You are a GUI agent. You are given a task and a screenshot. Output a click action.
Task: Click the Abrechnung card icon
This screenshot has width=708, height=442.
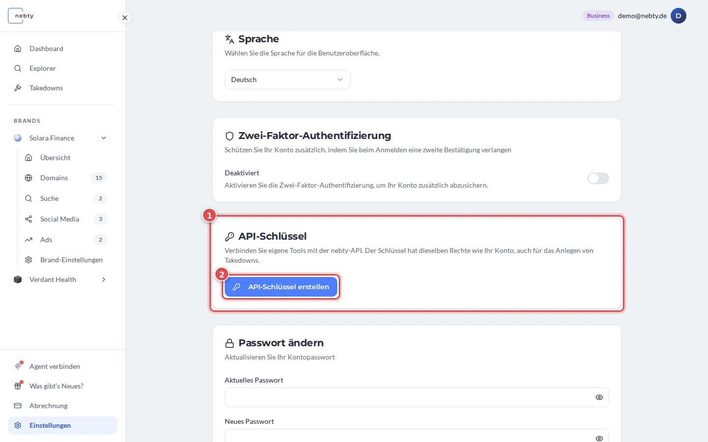coord(18,406)
